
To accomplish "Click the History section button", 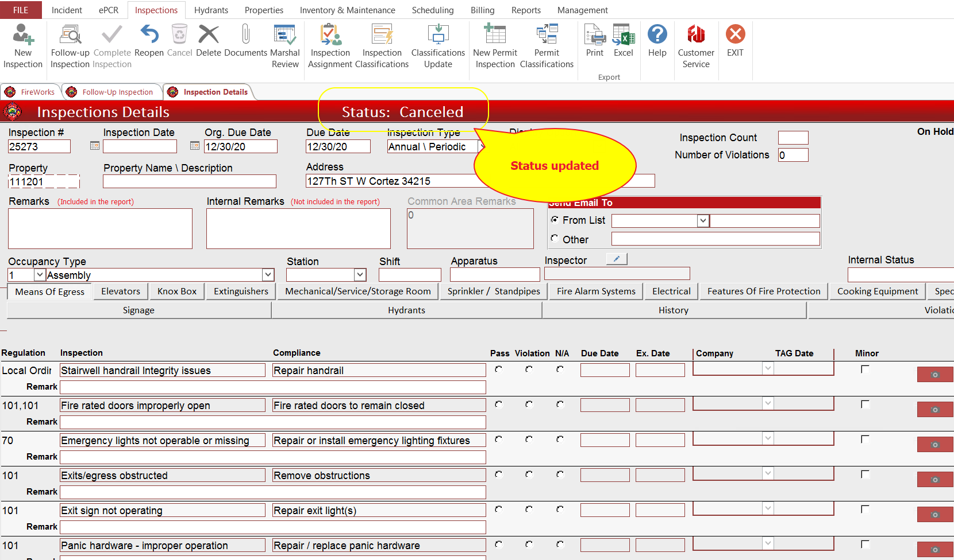I will point(673,310).
